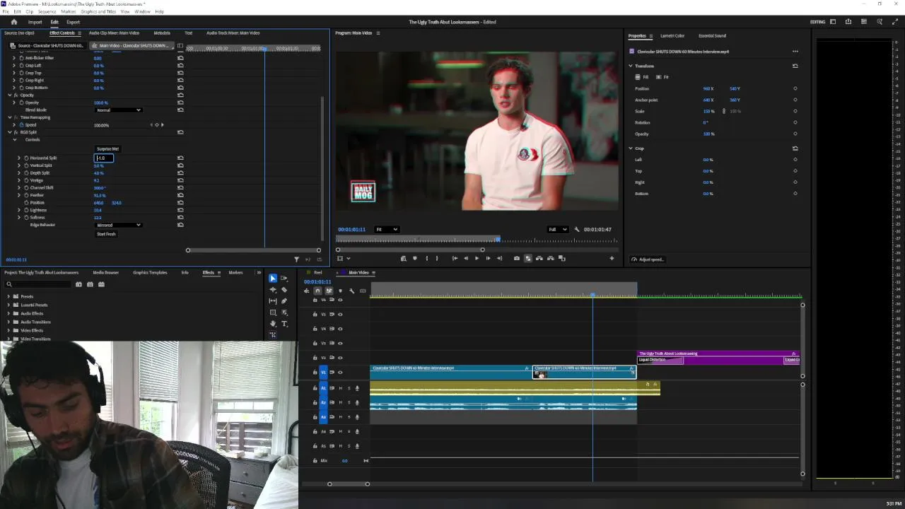Open the Workspaces icon in header
The width and height of the screenshot is (905, 509).
[833, 22]
